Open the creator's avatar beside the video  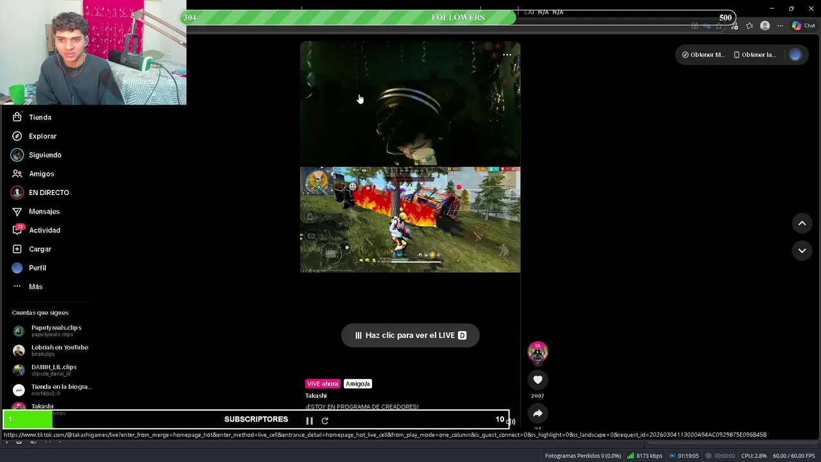537,352
